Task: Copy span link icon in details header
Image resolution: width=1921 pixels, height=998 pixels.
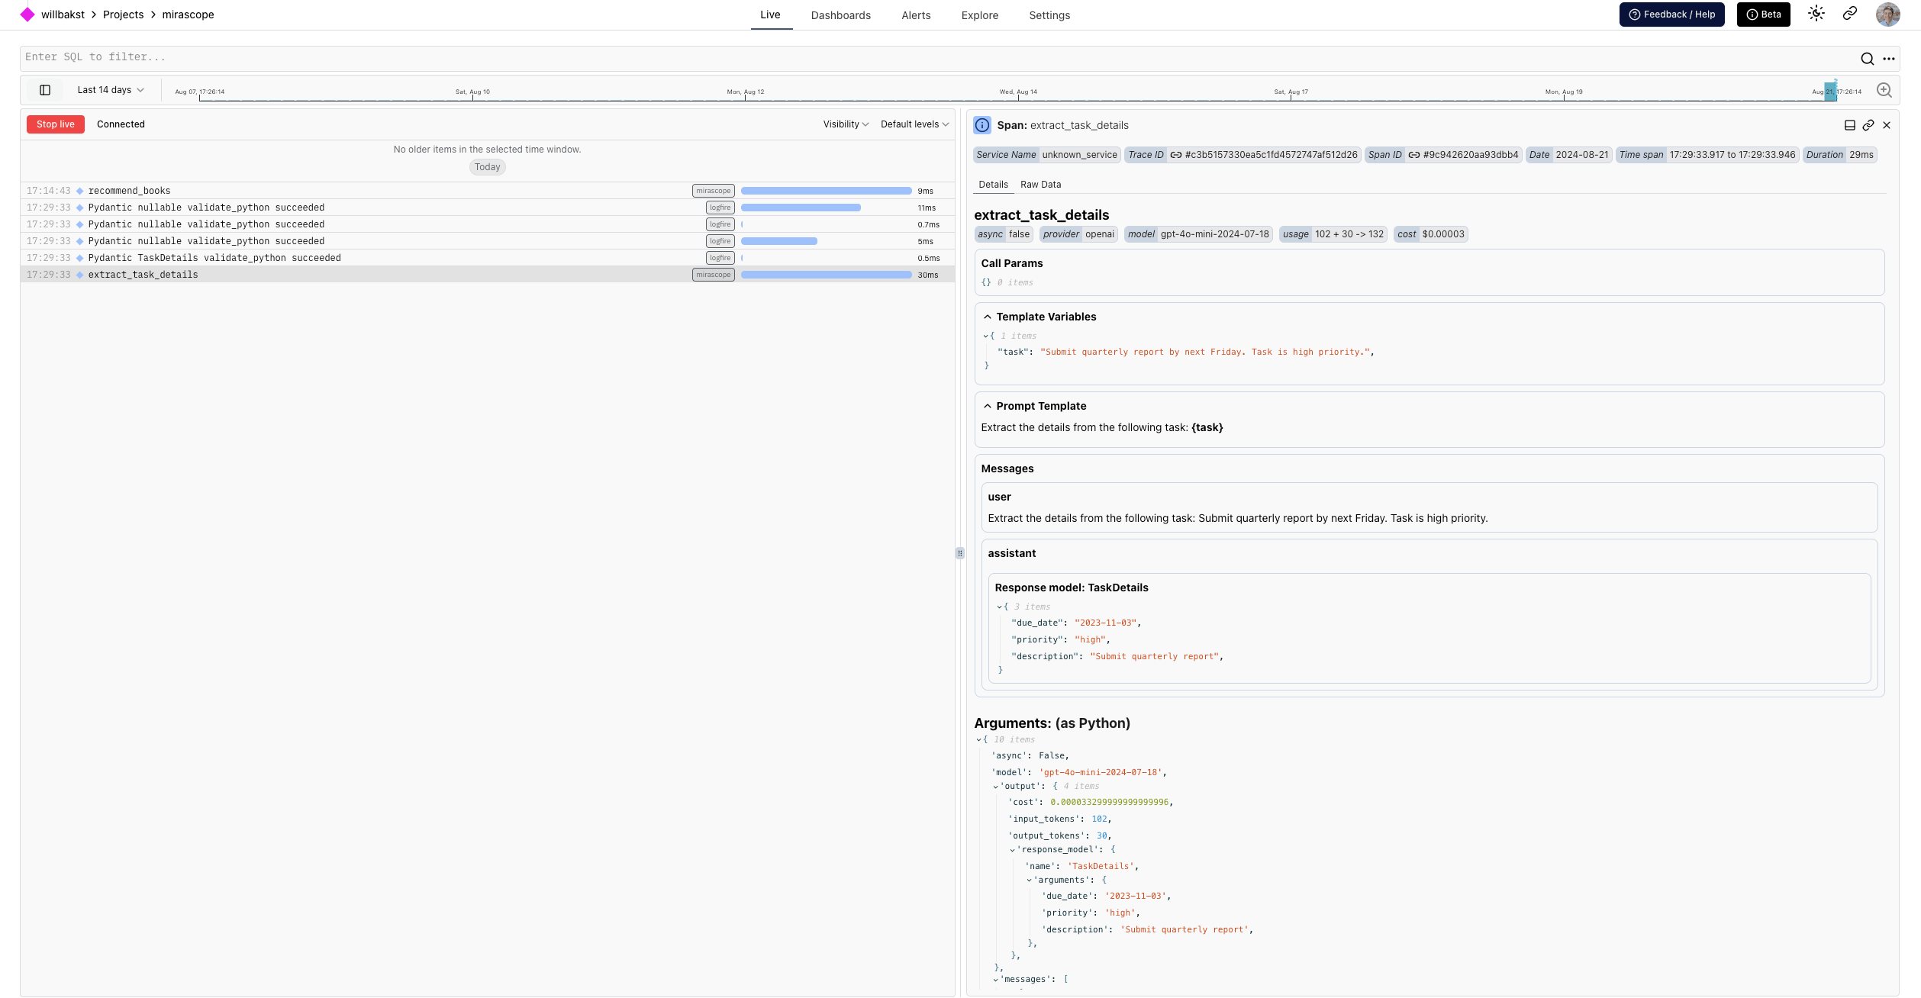Action: [1868, 125]
